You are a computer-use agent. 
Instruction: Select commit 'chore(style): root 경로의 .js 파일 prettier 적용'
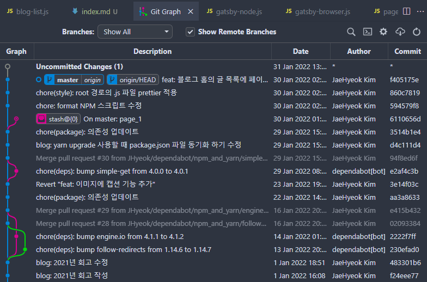click(x=213, y=93)
